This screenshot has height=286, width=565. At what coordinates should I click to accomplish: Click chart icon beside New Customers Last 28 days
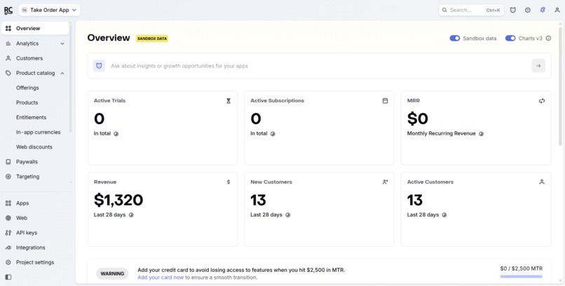[x=287, y=215]
